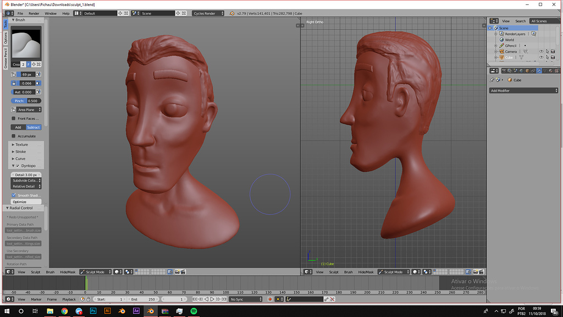This screenshot has height=317, width=563.
Task: Open the No Sync dropdown in timeline
Action: (x=246, y=299)
